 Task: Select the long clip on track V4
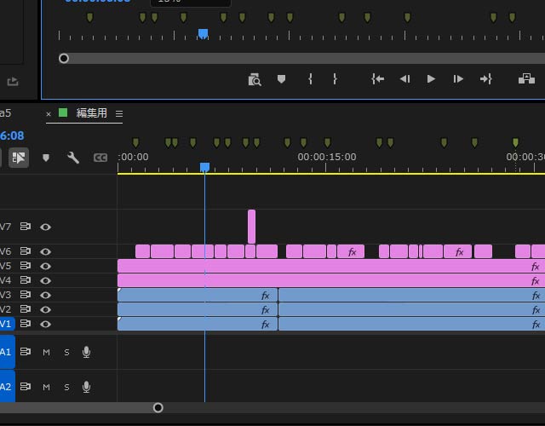point(331,280)
